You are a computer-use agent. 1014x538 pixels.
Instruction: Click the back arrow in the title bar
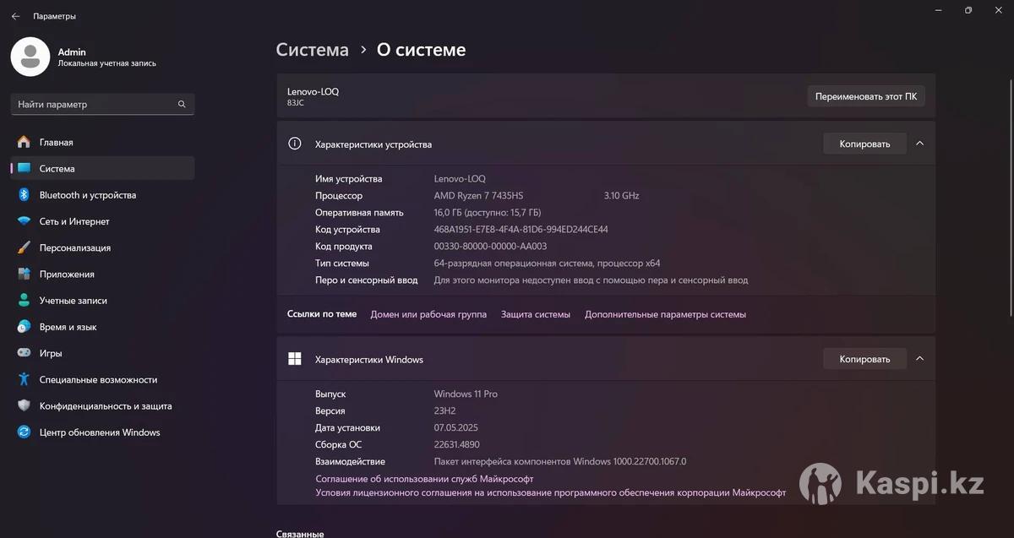coord(15,16)
